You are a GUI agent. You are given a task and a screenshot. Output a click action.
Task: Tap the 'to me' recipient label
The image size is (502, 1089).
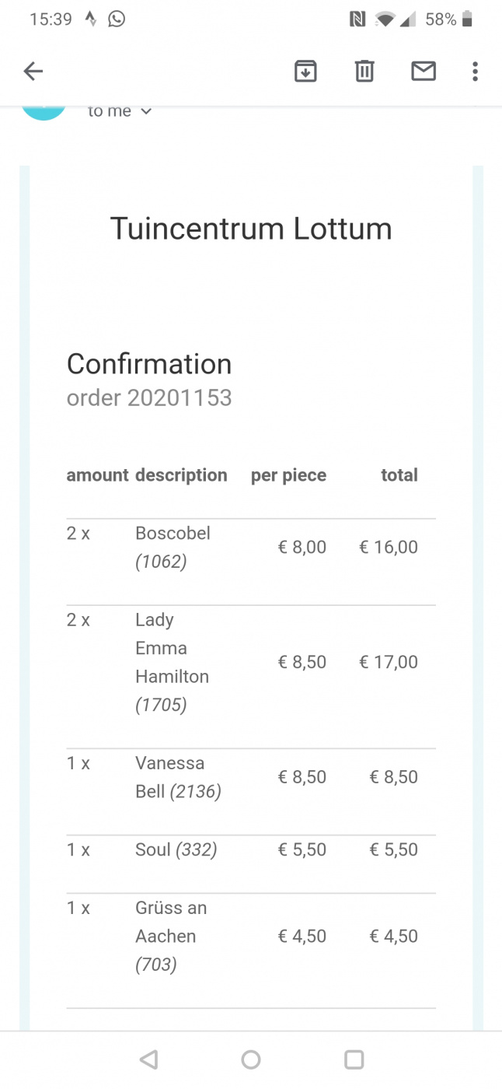110,111
